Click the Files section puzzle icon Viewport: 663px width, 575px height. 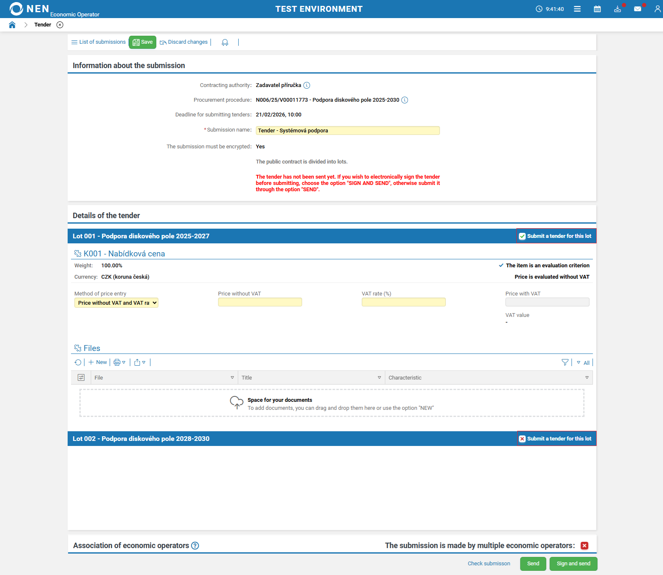tap(78, 348)
